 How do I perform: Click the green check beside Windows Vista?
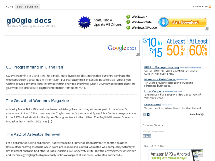pos(128,22)
